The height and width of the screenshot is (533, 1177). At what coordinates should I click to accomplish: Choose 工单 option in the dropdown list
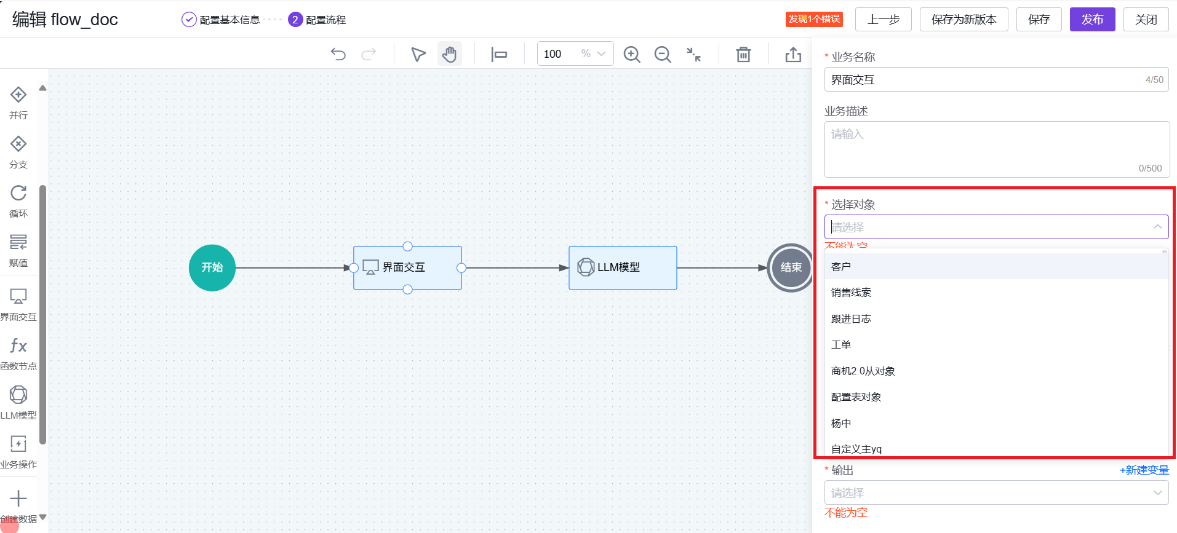(x=841, y=345)
